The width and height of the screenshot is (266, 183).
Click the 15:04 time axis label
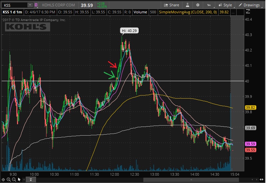click(235, 174)
